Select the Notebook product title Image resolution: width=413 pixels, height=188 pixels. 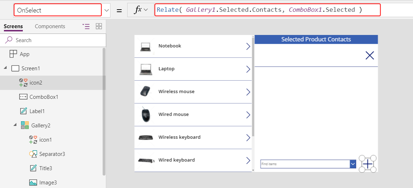tap(170, 46)
